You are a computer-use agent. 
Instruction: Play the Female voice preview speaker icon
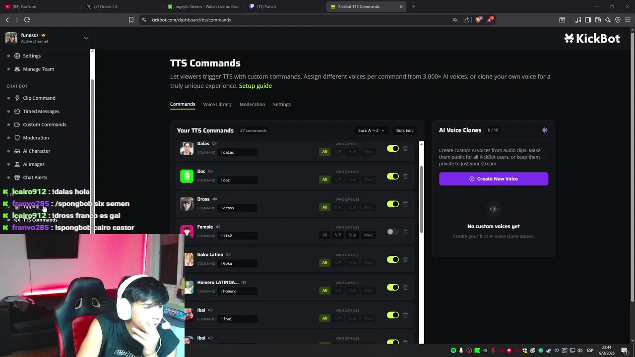click(x=218, y=227)
